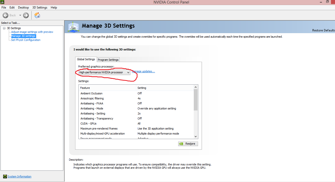The height and width of the screenshot is (182, 335).
Task: Select Antialiasing - Mode row
Action: click(x=136, y=108)
